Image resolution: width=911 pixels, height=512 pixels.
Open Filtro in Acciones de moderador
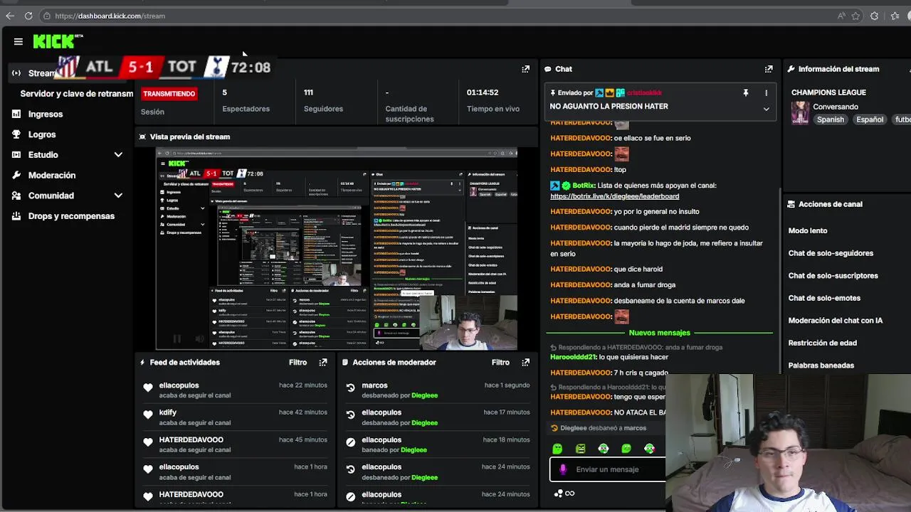[x=500, y=362]
